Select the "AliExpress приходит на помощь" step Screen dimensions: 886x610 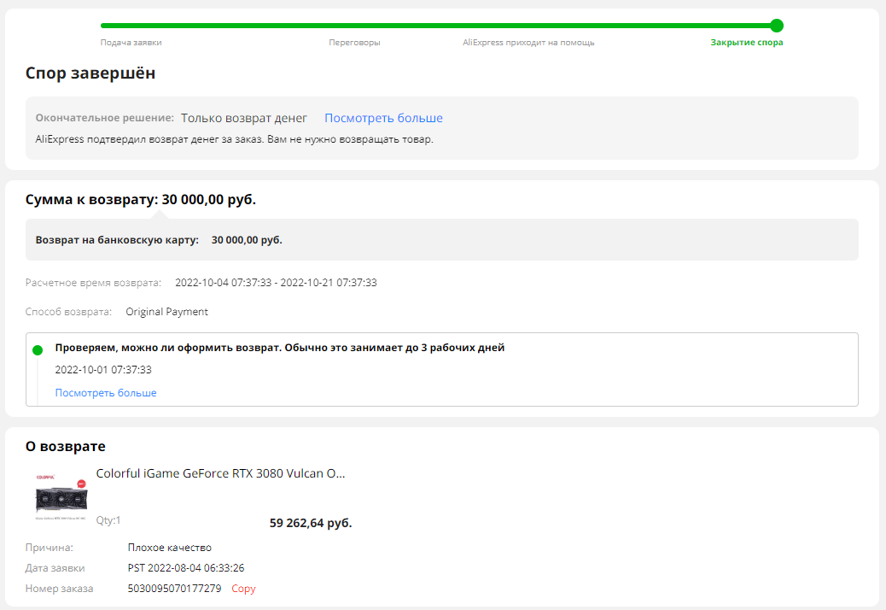click(x=529, y=40)
